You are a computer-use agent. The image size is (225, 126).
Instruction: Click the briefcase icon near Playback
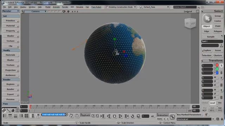[x=77, y=115]
